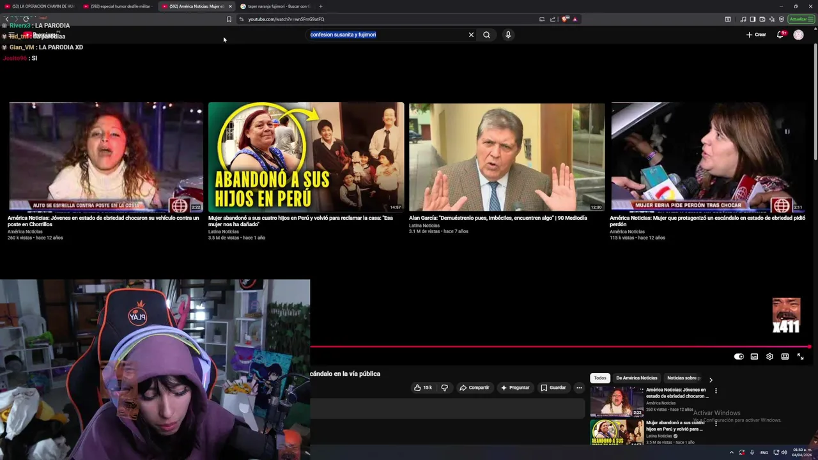Open a new browser tab with plus
This screenshot has width=818, height=460.
[320, 6]
